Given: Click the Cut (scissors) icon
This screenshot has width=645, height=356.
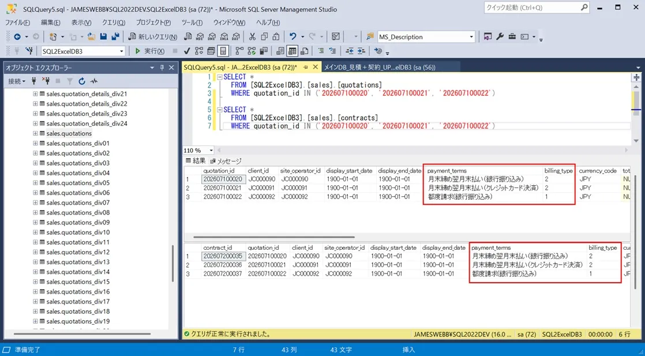Looking at the screenshot, I should point(253,36).
